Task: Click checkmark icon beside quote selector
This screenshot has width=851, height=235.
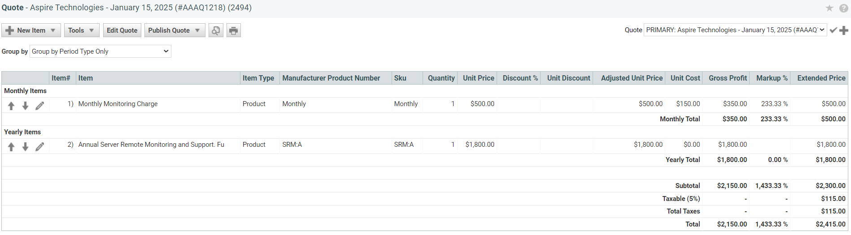Action: [834, 30]
